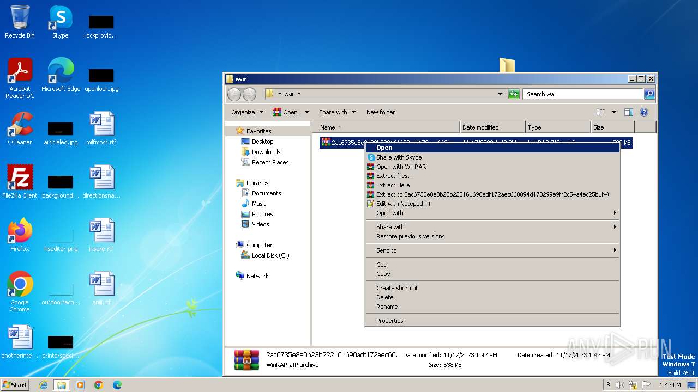The height and width of the screenshot is (392, 698).
Task: Launch Google Chrome desktop shortcut
Action: (20, 292)
